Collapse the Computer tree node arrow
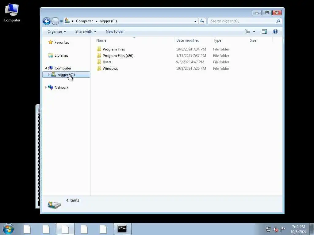Image resolution: width=314 pixels, height=235 pixels. click(x=46, y=68)
